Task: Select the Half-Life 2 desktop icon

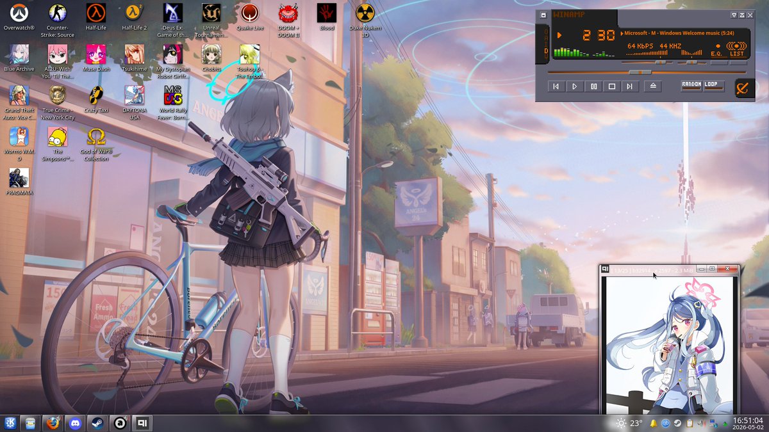Action: [x=135, y=17]
